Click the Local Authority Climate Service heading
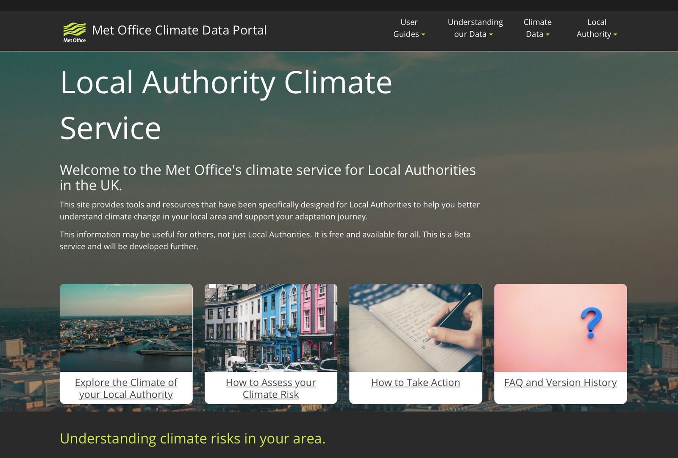678x458 pixels. pos(227,104)
